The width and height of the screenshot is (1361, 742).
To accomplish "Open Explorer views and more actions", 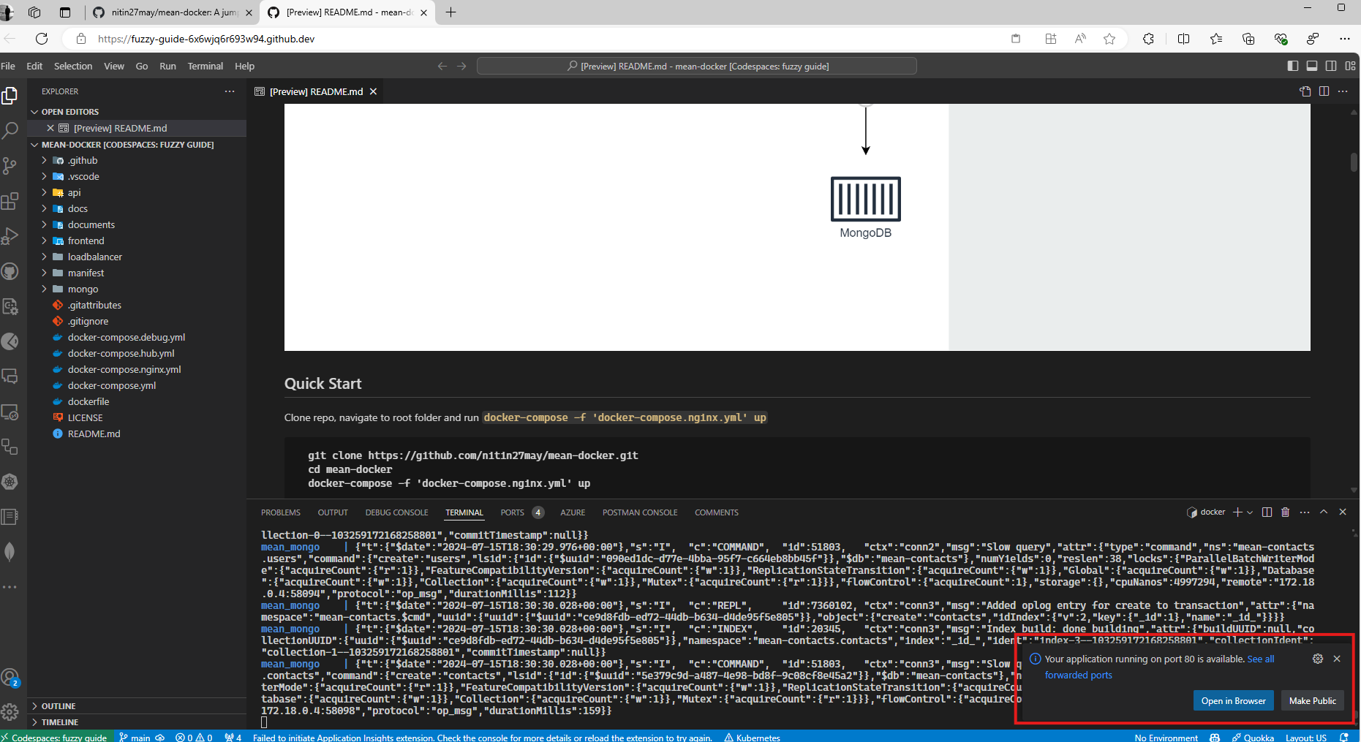I will (230, 91).
